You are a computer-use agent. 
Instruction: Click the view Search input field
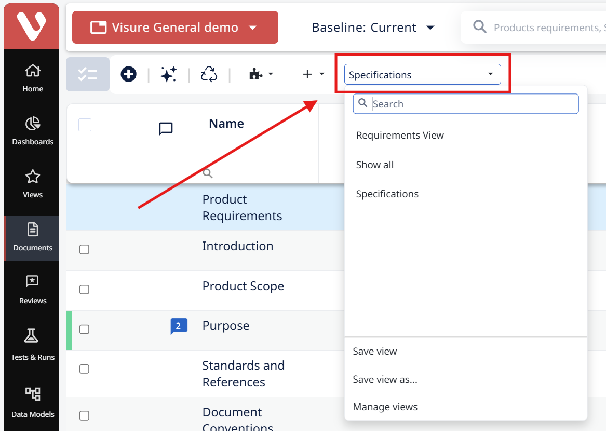[466, 103]
